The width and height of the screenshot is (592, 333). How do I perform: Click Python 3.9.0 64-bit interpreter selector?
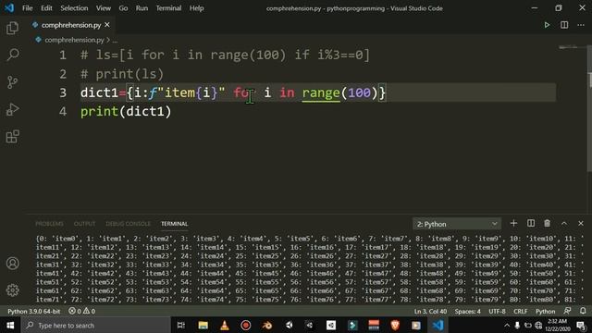[34, 311]
